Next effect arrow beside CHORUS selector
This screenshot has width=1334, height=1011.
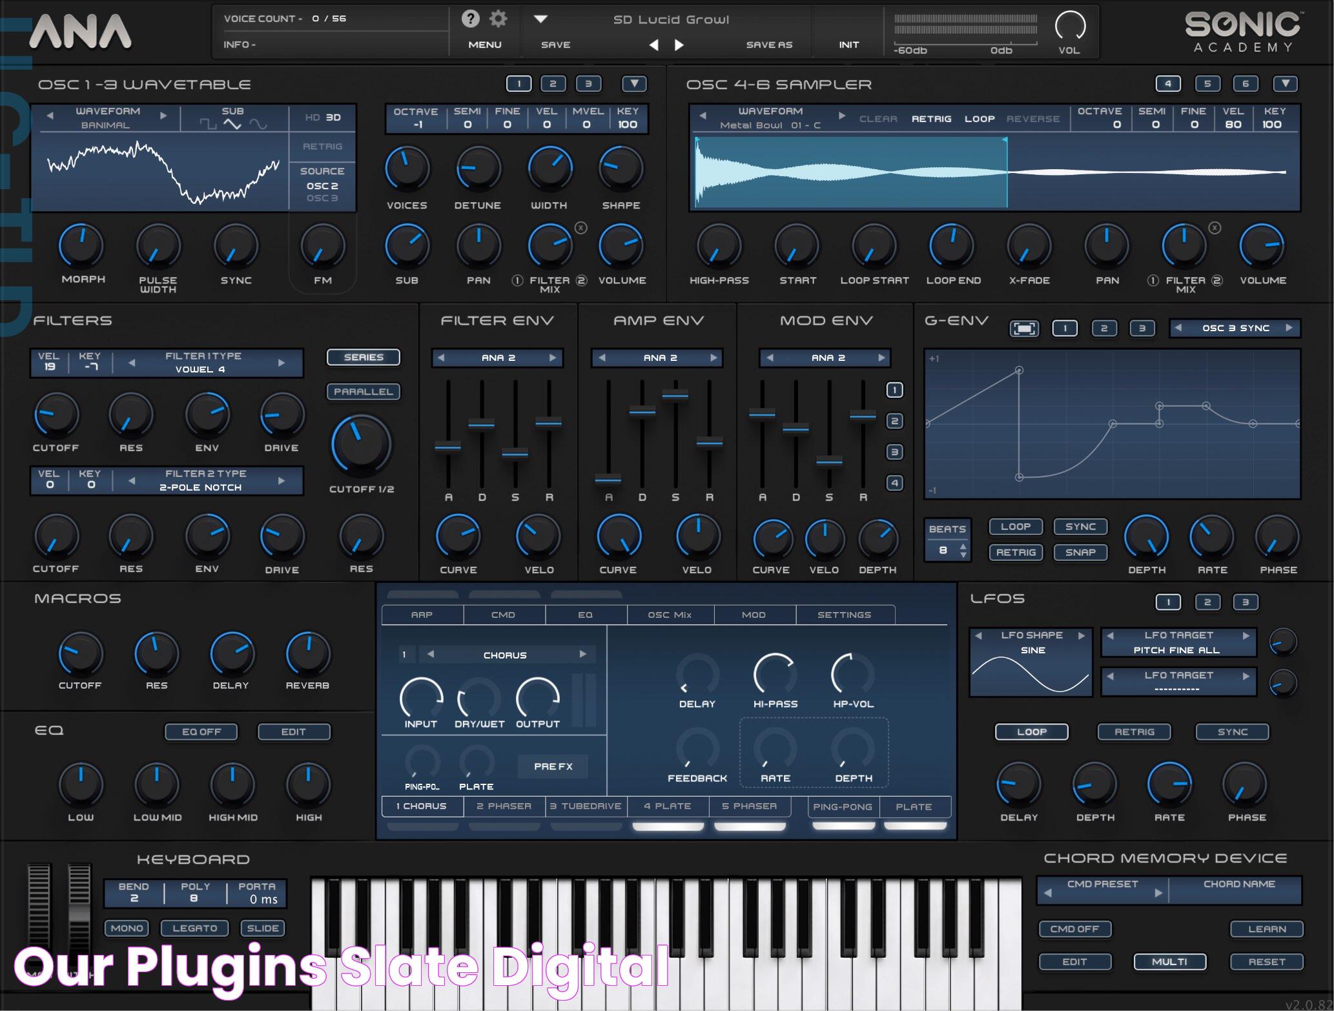pyautogui.click(x=582, y=654)
